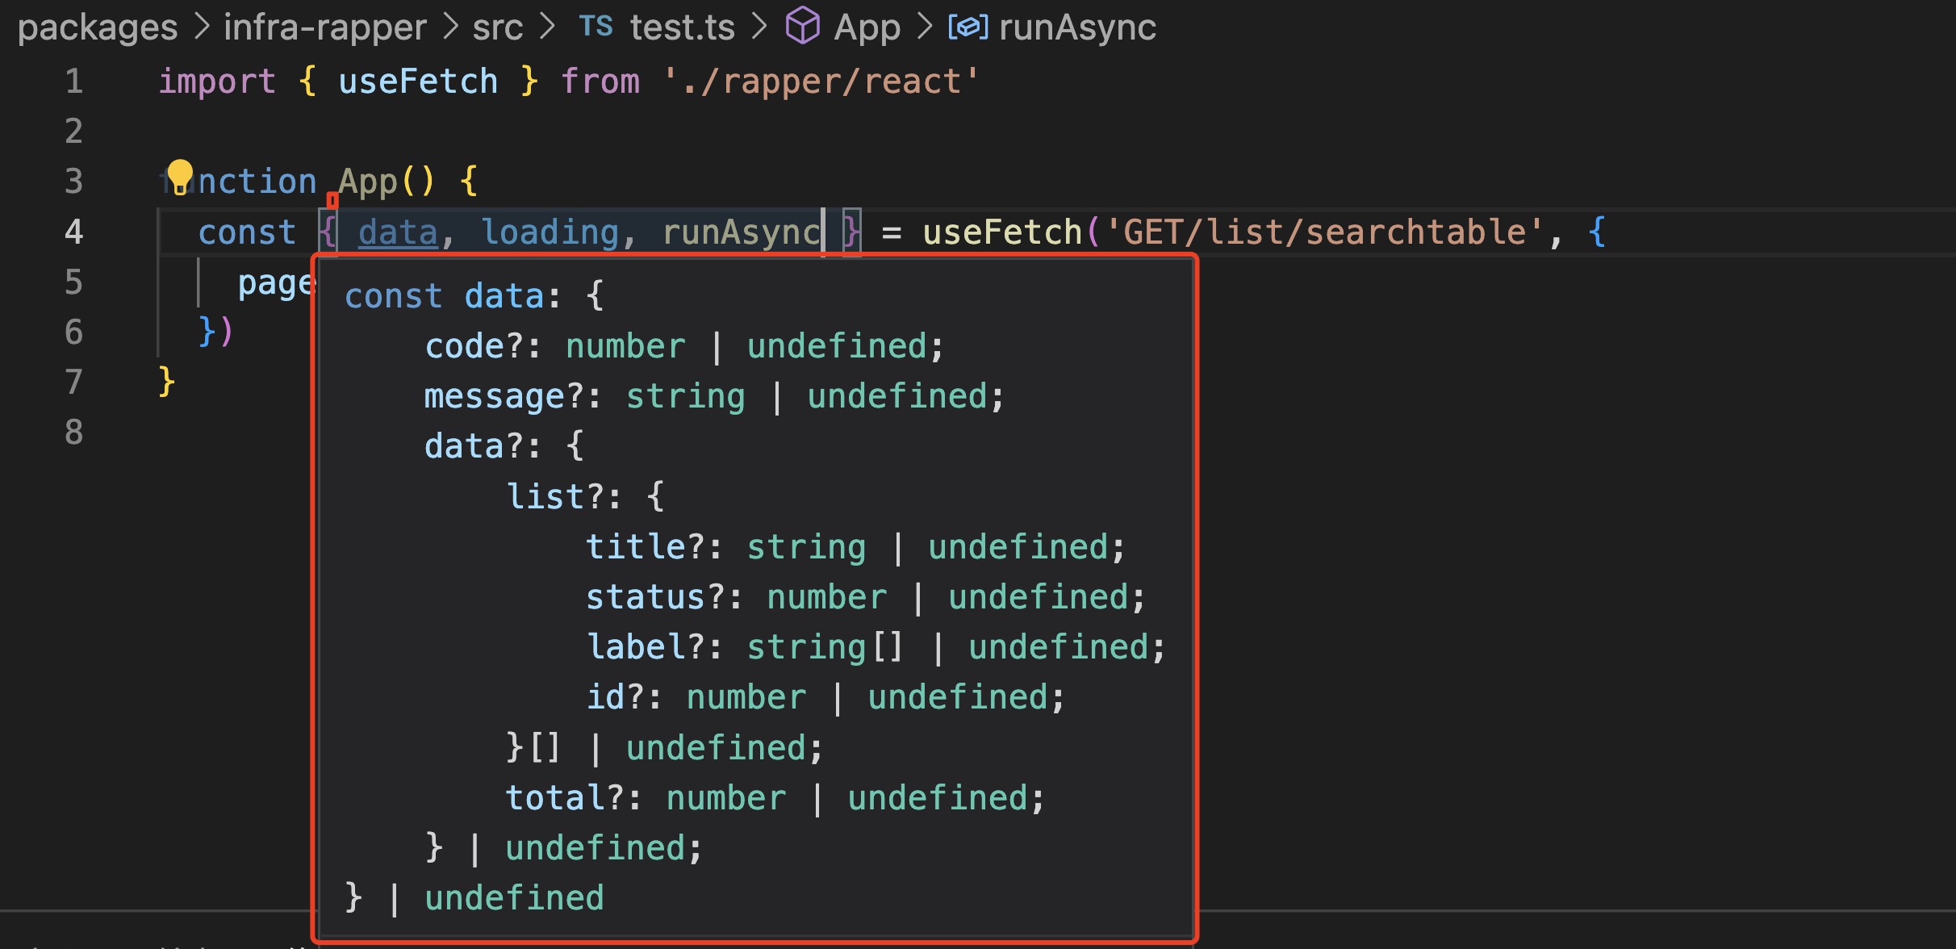Expand chevron after 'src' breadcrumb
This screenshot has width=1956, height=949.
click(547, 27)
